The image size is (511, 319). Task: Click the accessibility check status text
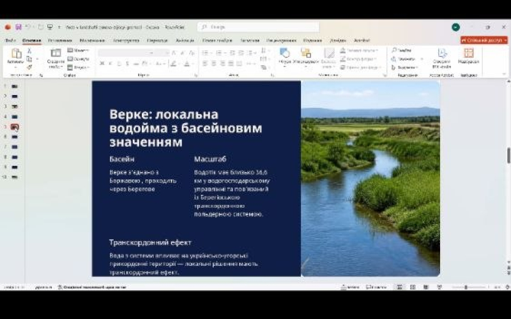coord(91,287)
